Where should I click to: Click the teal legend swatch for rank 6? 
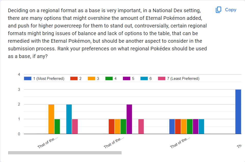tap(144, 79)
